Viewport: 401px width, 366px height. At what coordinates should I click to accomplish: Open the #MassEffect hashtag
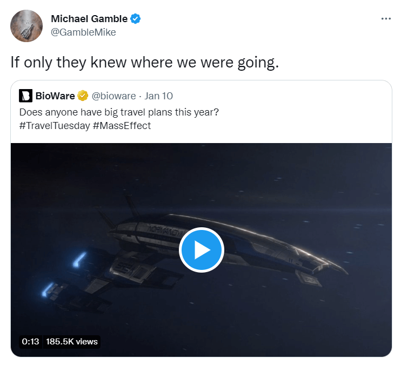(x=122, y=126)
